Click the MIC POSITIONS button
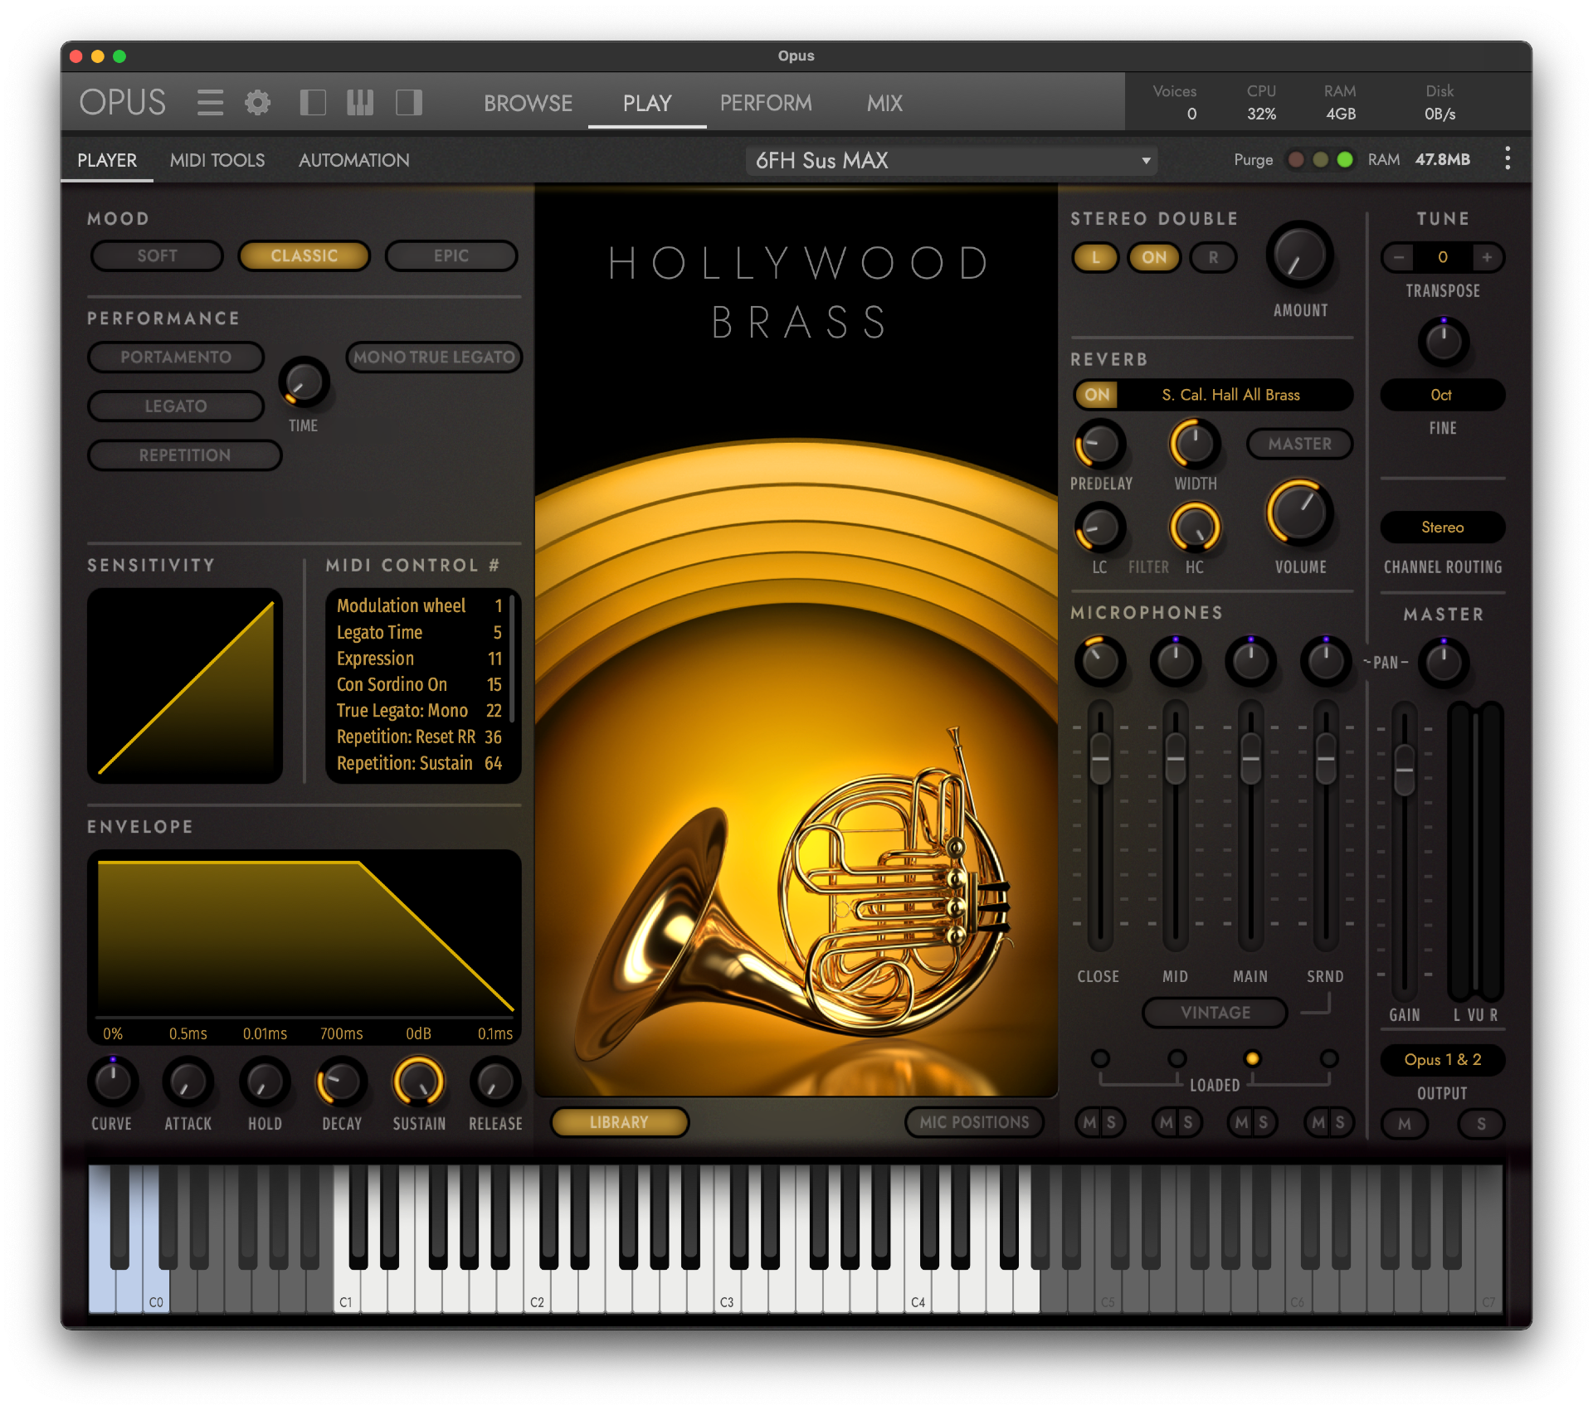Viewport: 1593px width, 1410px height. [974, 1122]
